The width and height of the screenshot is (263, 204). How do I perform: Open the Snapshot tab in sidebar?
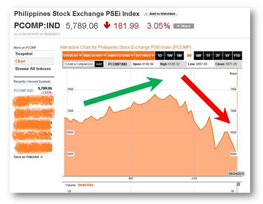click(x=24, y=54)
